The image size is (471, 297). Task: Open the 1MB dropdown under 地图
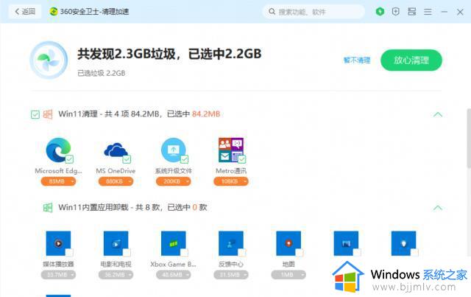(288, 275)
